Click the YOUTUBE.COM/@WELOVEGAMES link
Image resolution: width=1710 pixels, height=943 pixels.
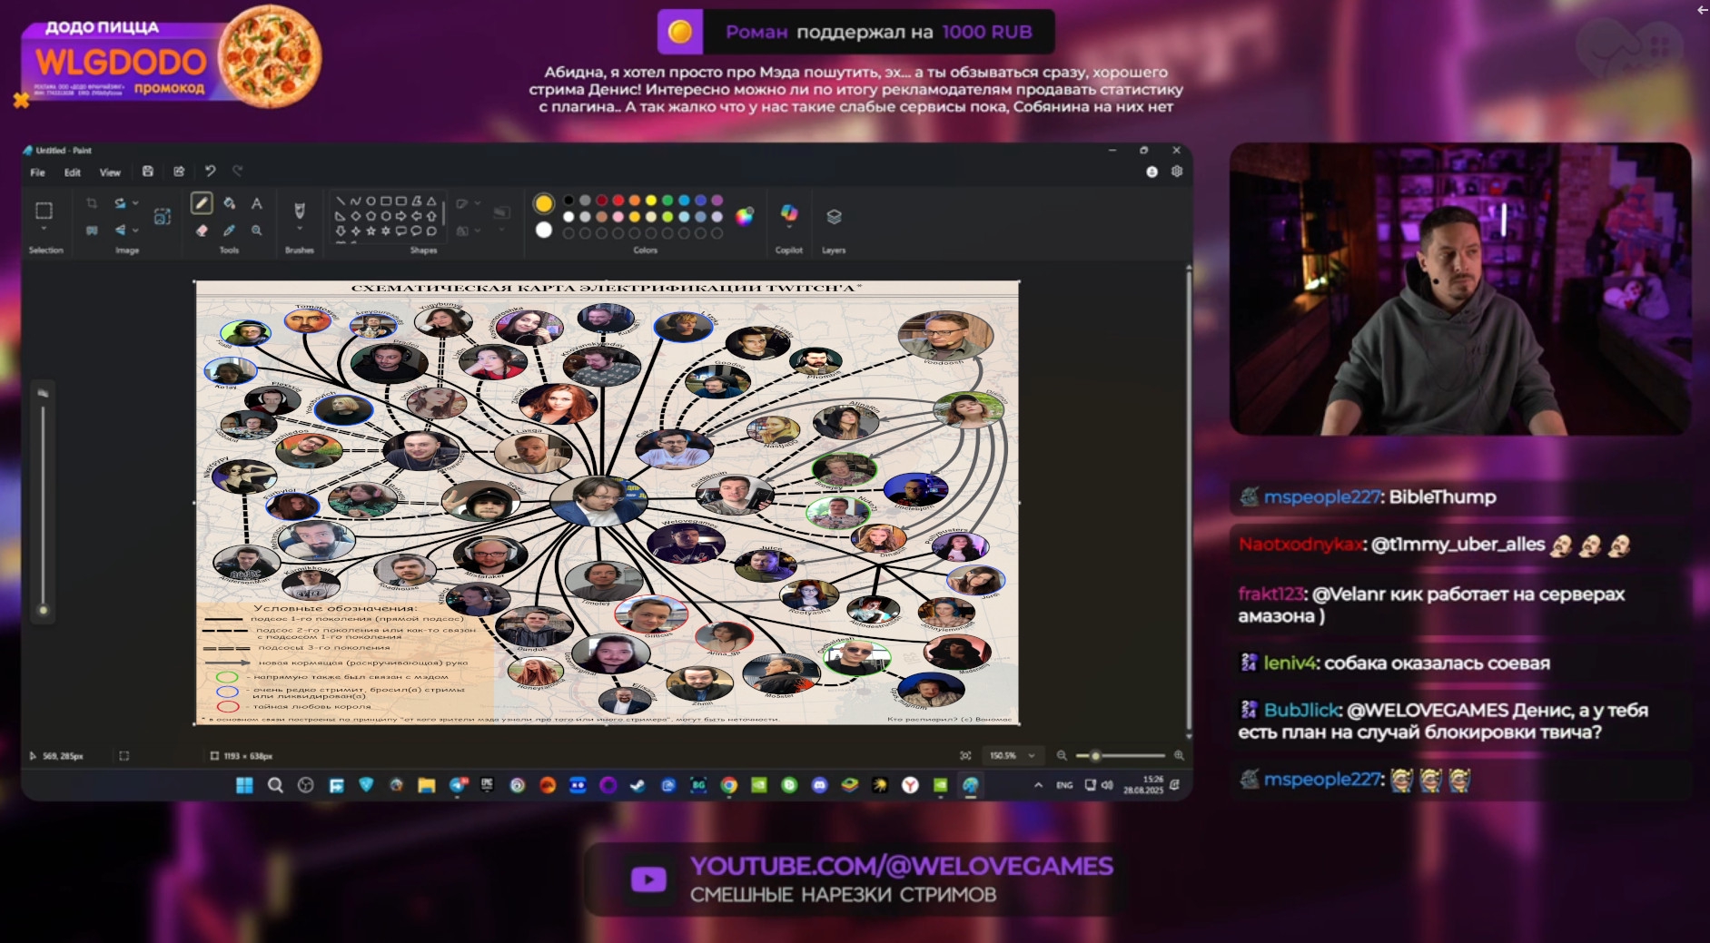pyautogui.click(x=901, y=866)
